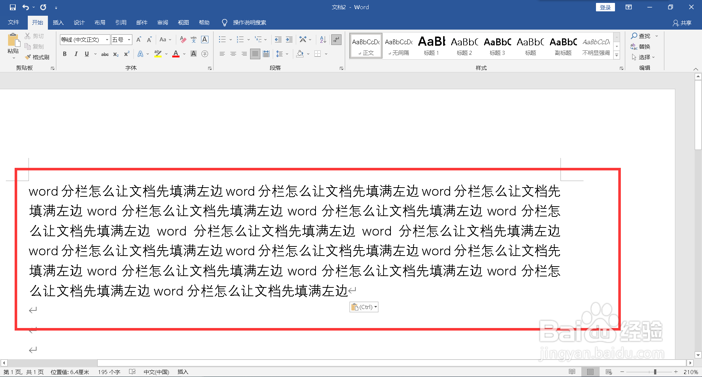Toggle Italic formatting
Viewport: 702px width, 377px height.
(x=76, y=54)
